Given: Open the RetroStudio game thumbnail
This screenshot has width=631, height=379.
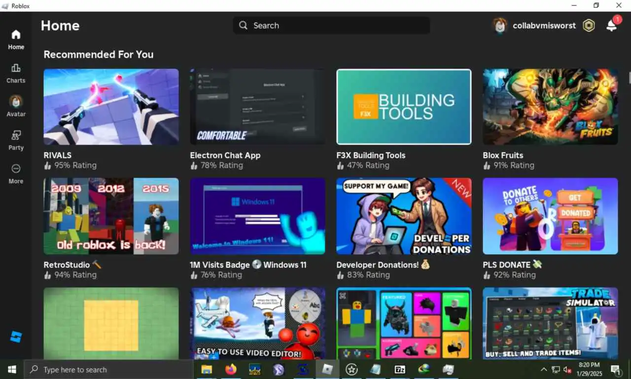Looking at the screenshot, I should pyautogui.click(x=111, y=216).
